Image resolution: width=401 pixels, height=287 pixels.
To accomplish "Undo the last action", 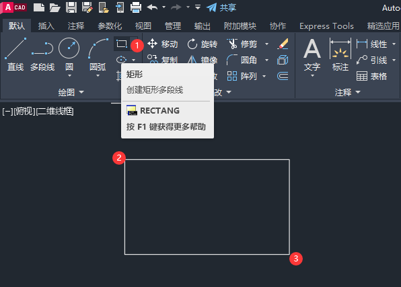I will pos(153,7).
